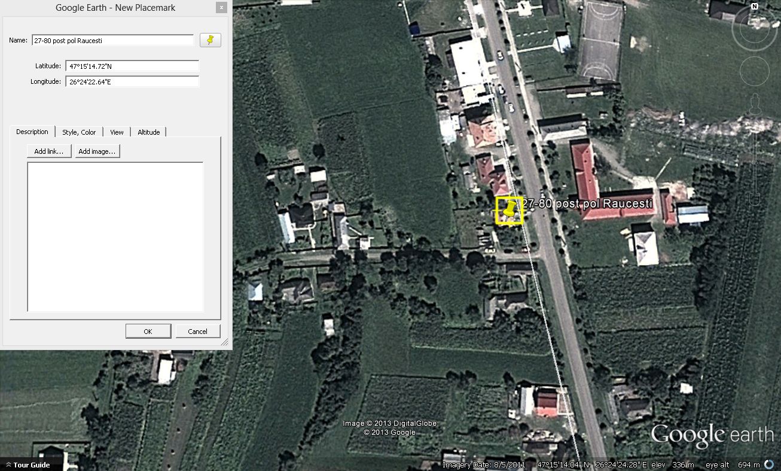
Task: Click the yellow pushpin placemark on the map
Action: click(509, 211)
